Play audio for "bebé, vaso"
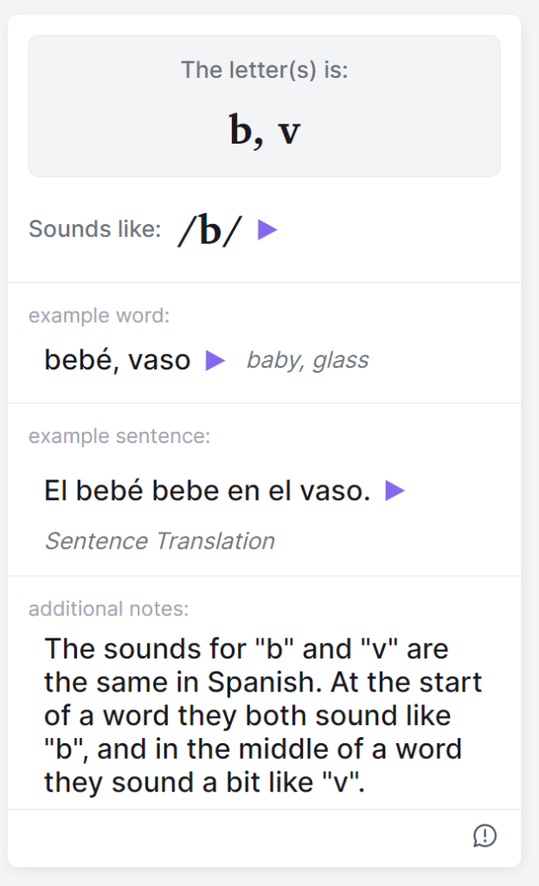 (x=215, y=361)
